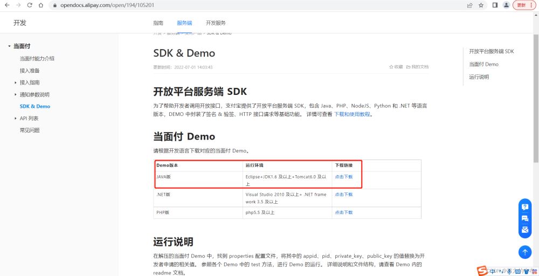Reload the page with the refresh icon
This screenshot has height=276, width=539.
click(x=29, y=5)
